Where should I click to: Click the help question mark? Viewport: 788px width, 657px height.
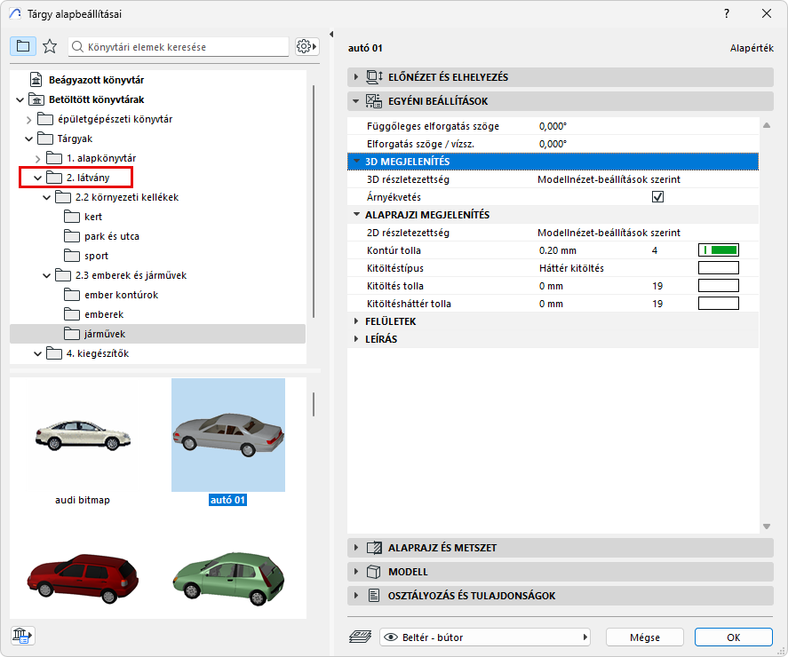point(726,13)
